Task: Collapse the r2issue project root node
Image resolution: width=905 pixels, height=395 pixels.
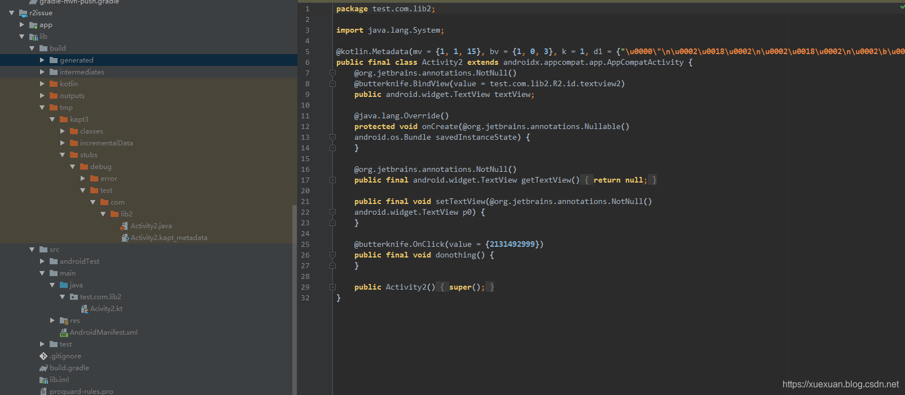Action: [11, 13]
